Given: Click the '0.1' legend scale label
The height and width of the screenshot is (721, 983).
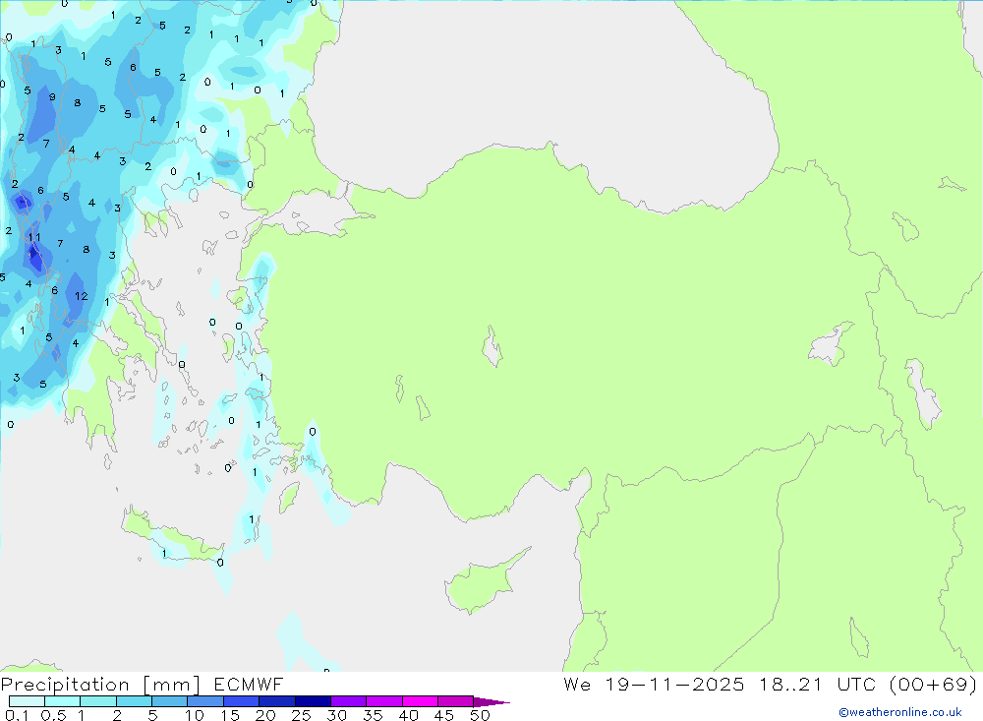Looking at the screenshot, I should (x=17, y=715).
